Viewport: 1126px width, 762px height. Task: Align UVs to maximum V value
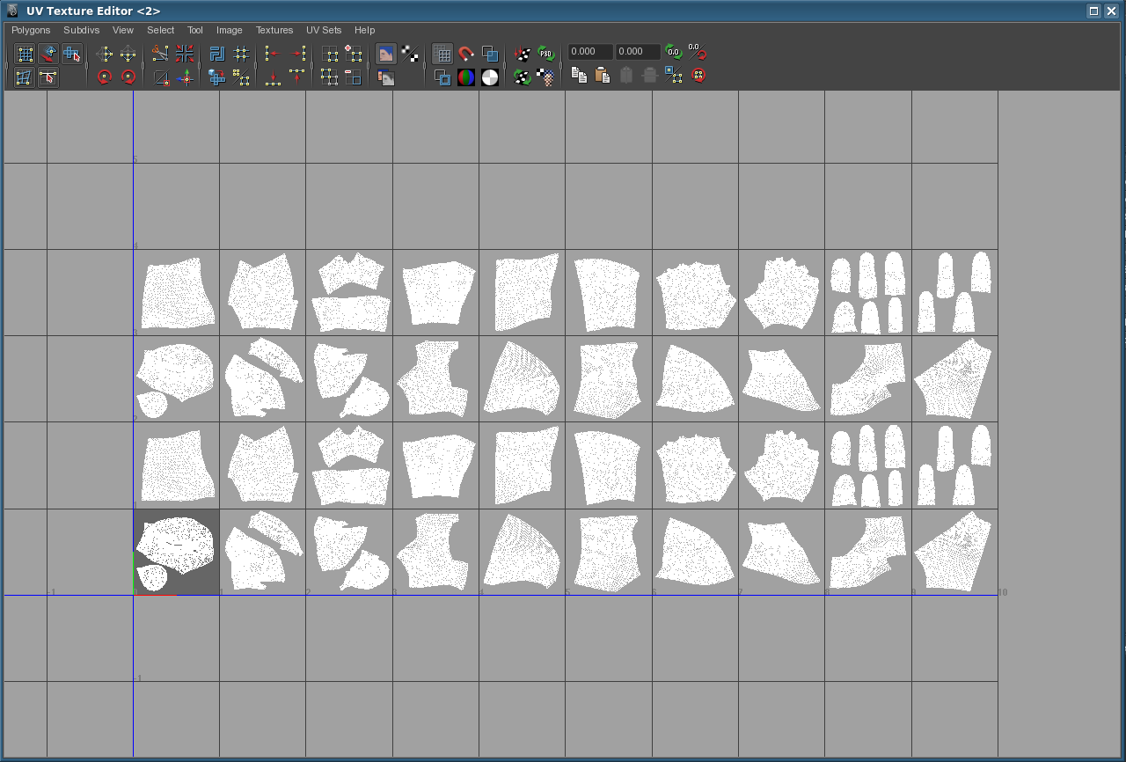coord(297,77)
